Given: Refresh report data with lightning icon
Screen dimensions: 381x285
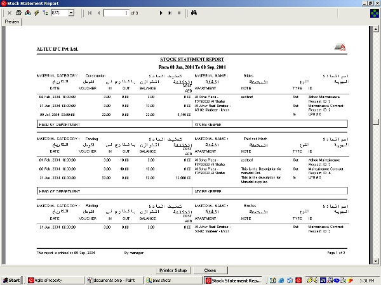Looking at the screenshot, I should 36,13.
